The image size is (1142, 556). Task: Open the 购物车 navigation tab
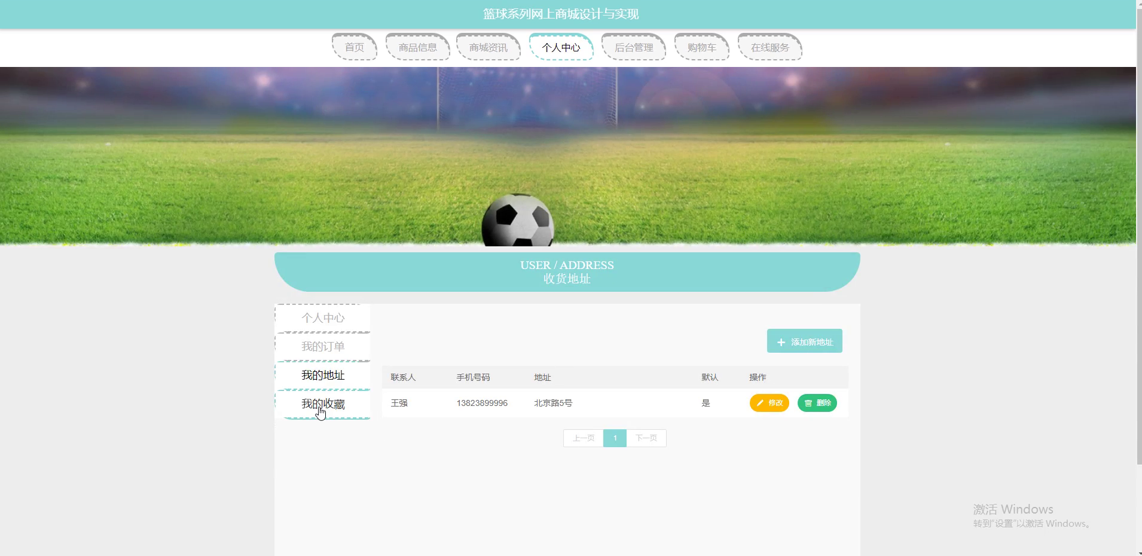point(702,47)
